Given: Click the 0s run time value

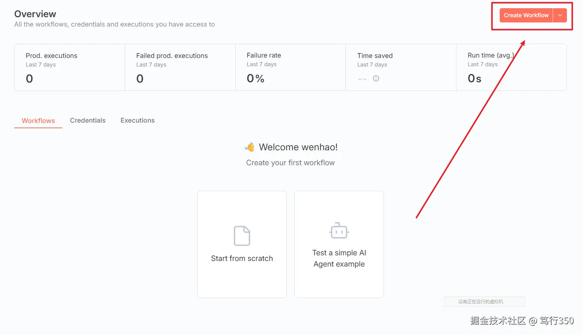Looking at the screenshot, I should (474, 79).
